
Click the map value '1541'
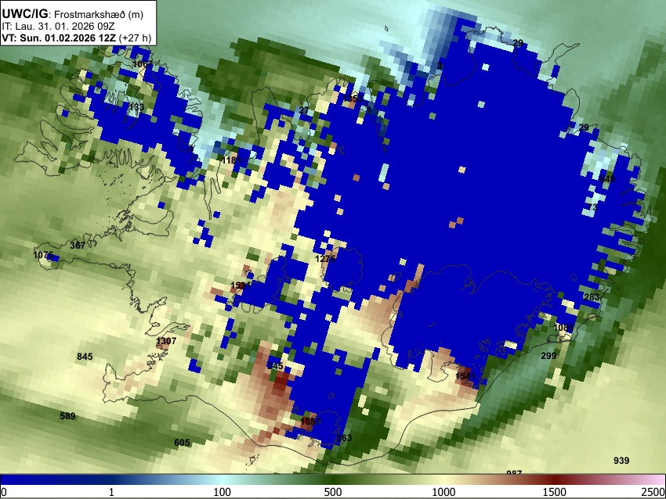(x=465, y=376)
